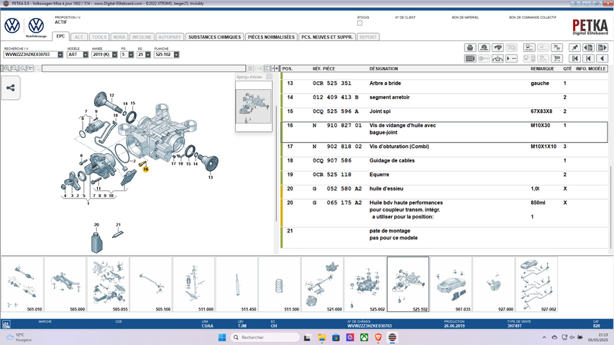Click the cloud download icon
The image size is (614, 345).
[498, 58]
